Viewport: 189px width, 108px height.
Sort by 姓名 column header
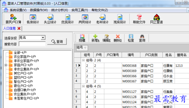pos(169,55)
